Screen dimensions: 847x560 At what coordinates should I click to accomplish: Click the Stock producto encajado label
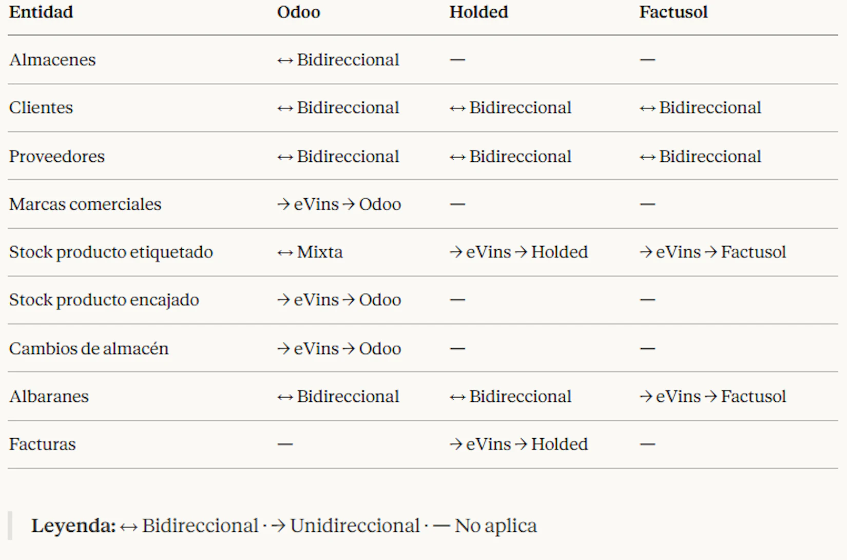pyautogui.click(x=104, y=300)
